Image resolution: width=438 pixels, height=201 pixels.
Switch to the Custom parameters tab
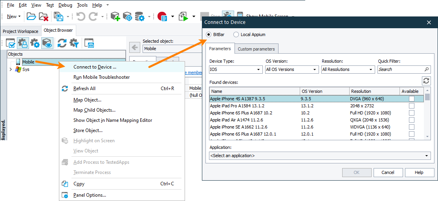pos(257,49)
